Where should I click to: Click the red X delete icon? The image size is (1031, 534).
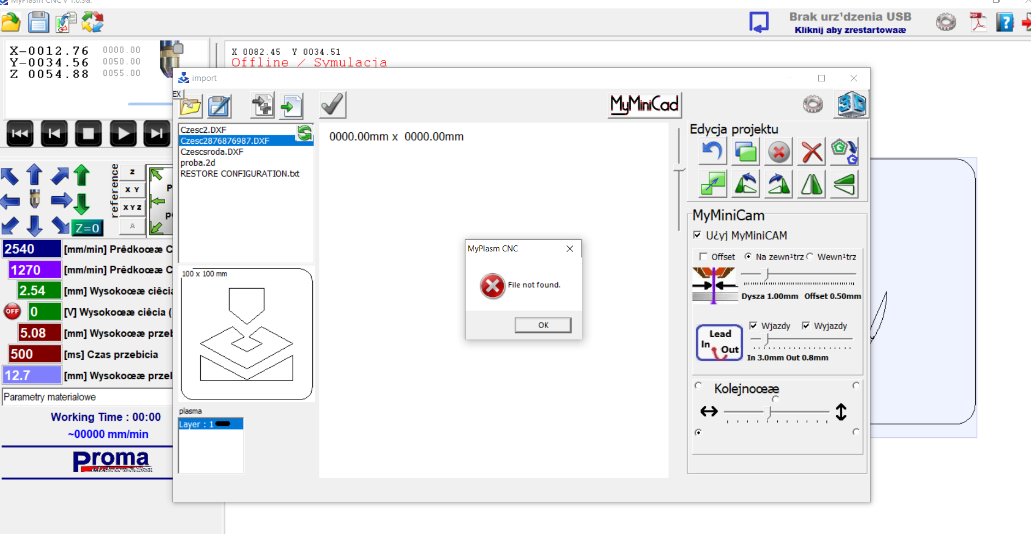pos(812,151)
